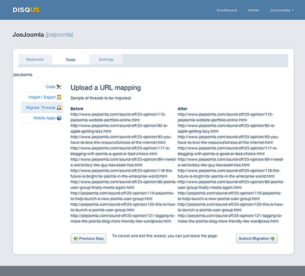Click the Code tools icon
305x276 pixels.
tap(59, 87)
